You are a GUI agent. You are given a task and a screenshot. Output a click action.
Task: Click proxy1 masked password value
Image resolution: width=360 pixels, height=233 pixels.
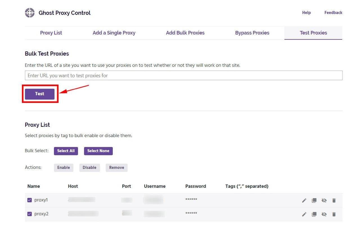click(x=191, y=200)
